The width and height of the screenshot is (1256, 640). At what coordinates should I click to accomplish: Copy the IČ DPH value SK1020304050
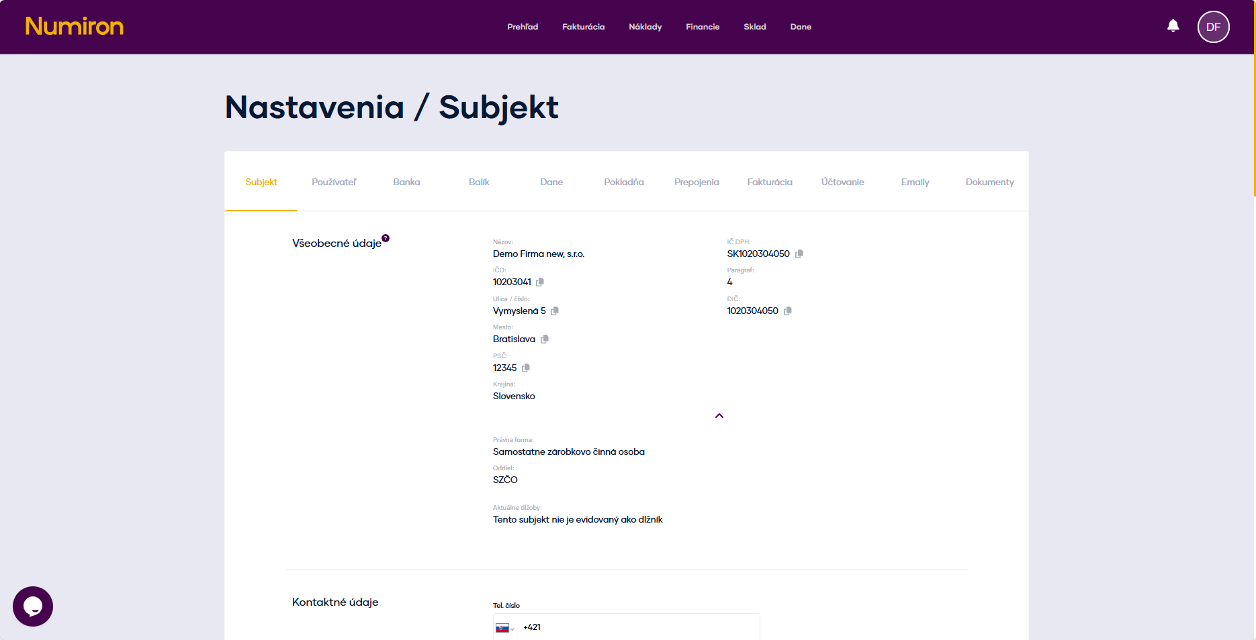(799, 254)
